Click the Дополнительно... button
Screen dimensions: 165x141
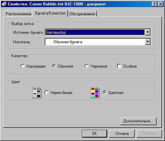click(138, 121)
